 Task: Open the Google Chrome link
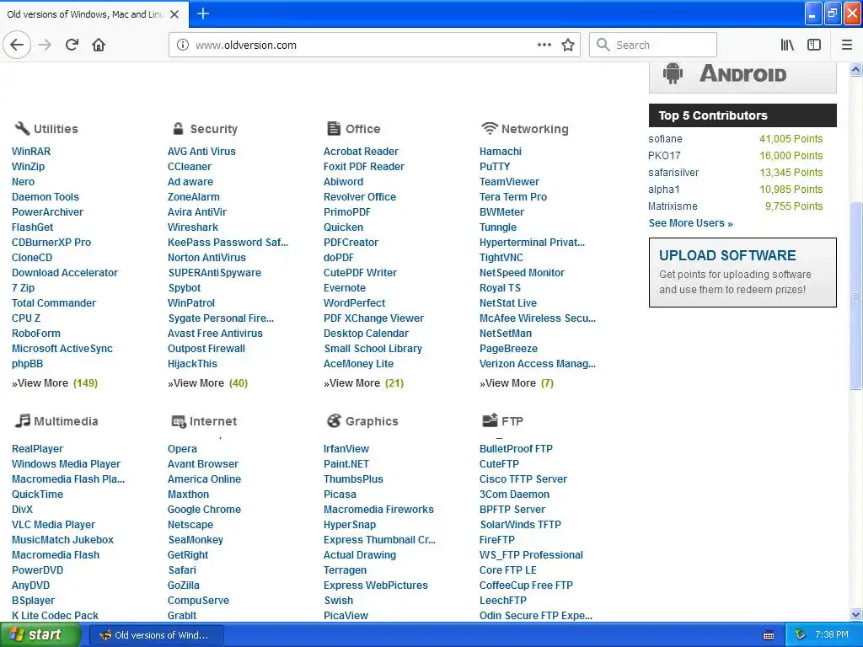click(204, 510)
